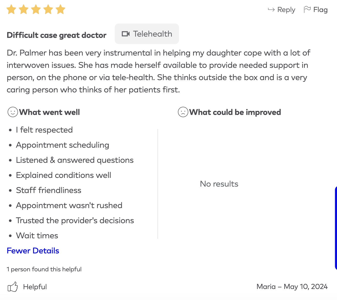
Task: Click the 'Wait times' list item
Action: click(x=37, y=235)
